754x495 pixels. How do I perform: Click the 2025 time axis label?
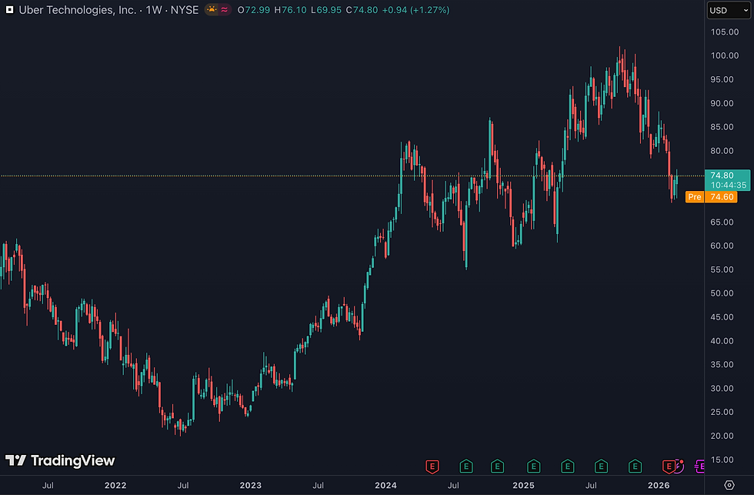(523, 486)
